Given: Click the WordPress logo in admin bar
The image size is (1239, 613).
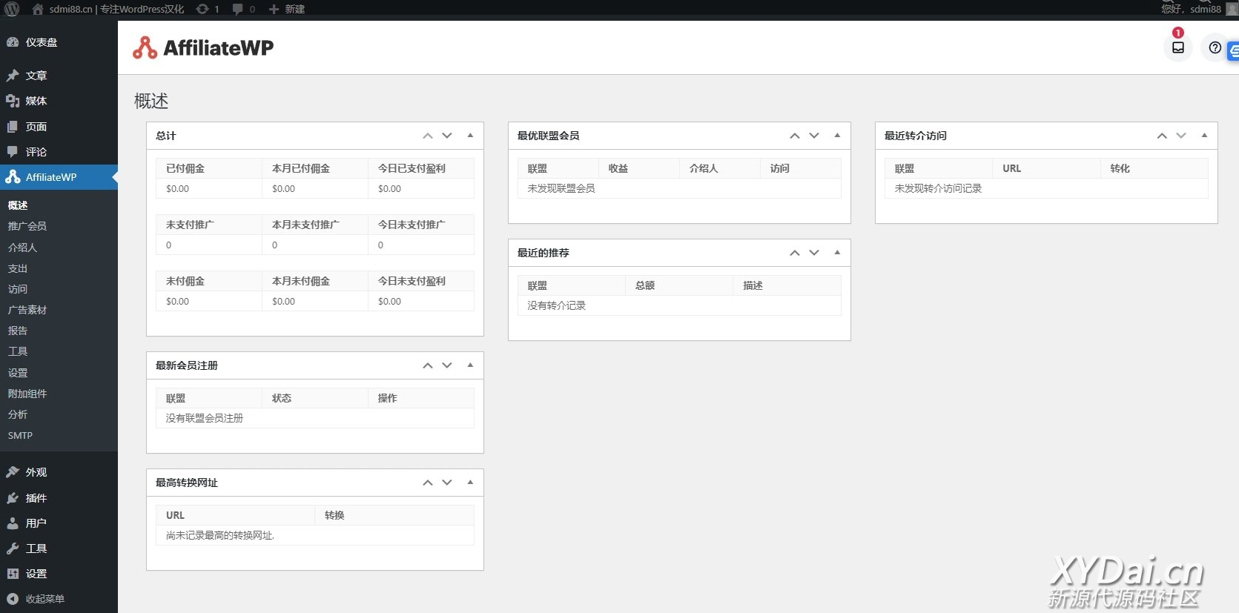Looking at the screenshot, I should [x=12, y=9].
